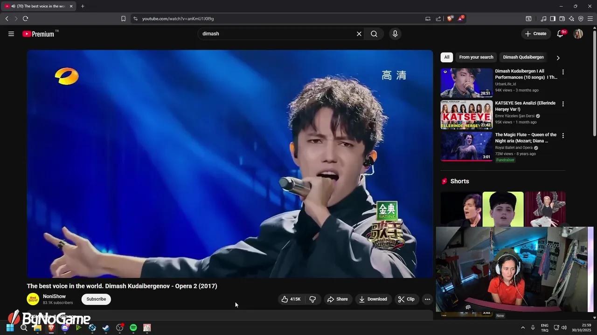Open Discord from the taskbar
This screenshot has width=597, height=335.
point(65,328)
